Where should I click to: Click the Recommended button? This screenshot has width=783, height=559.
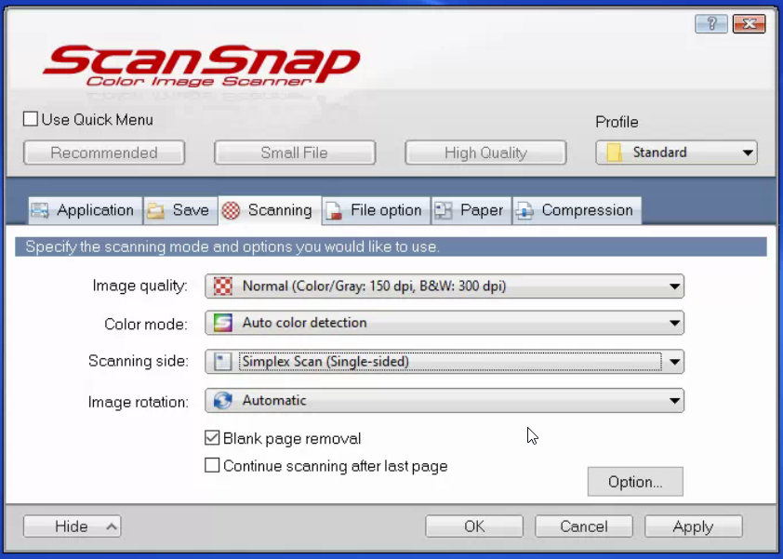tap(104, 153)
